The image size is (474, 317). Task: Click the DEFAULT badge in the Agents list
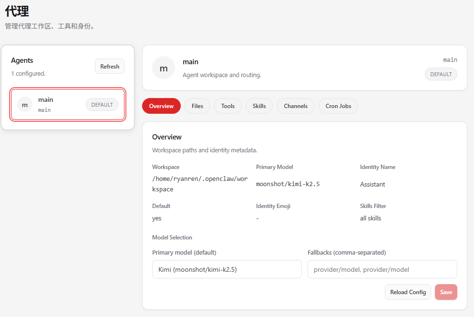[x=102, y=105]
